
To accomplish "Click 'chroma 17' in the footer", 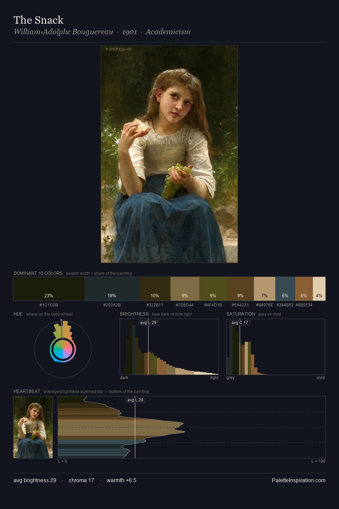I will (81, 480).
